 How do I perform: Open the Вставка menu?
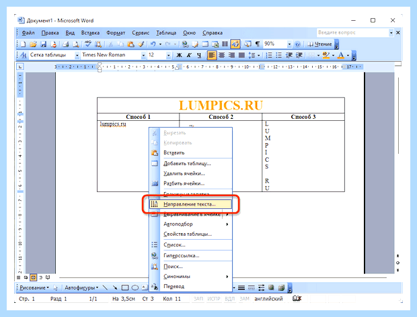[90, 33]
